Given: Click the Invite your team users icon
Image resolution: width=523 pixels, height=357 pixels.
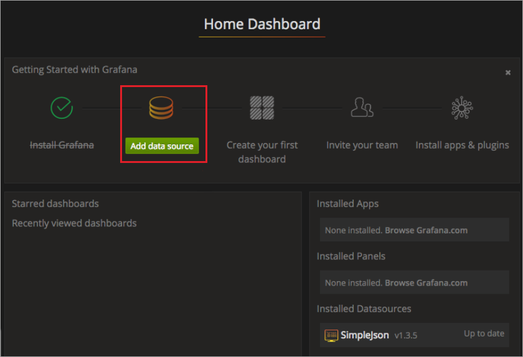Looking at the screenshot, I should pyautogui.click(x=362, y=108).
